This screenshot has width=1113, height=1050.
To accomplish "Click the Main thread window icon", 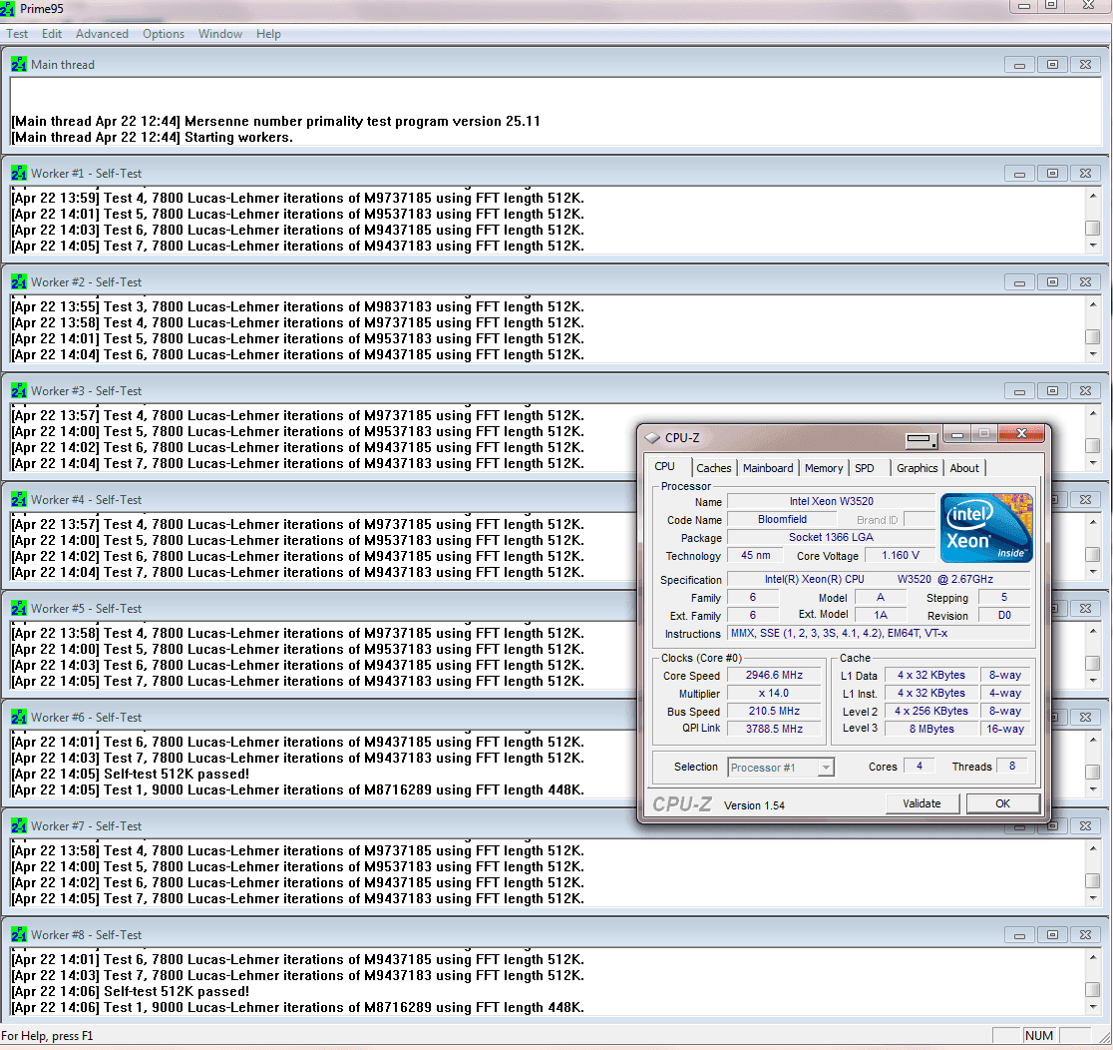I will 19,65.
